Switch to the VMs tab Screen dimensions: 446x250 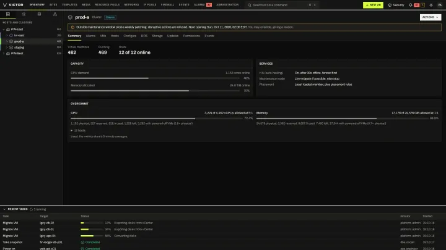[103, 36]
